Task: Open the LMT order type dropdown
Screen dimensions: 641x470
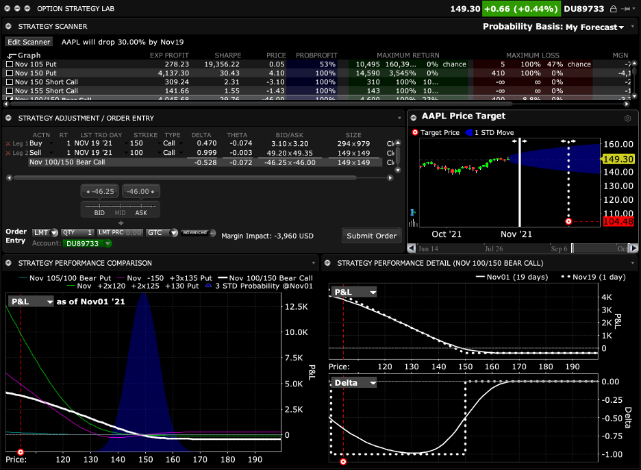Action: (x=45, y=233)
